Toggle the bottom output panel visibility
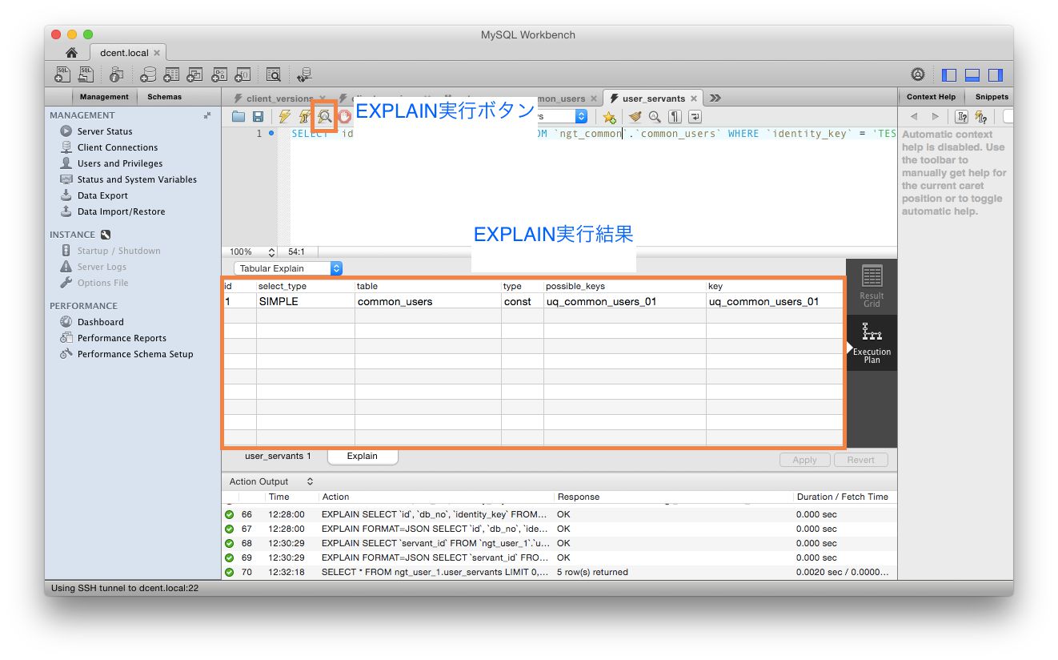1058x660 pixels. (972, 75)
